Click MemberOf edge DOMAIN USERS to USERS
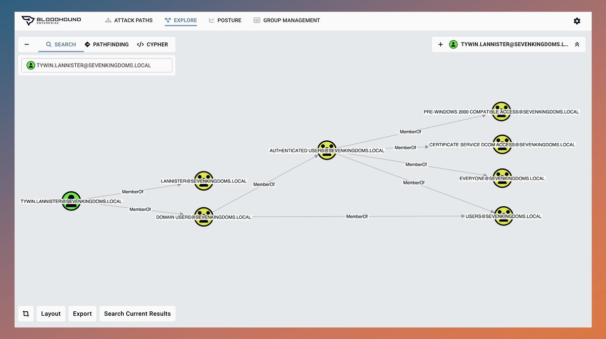606x339 pixels. [357, 216]
